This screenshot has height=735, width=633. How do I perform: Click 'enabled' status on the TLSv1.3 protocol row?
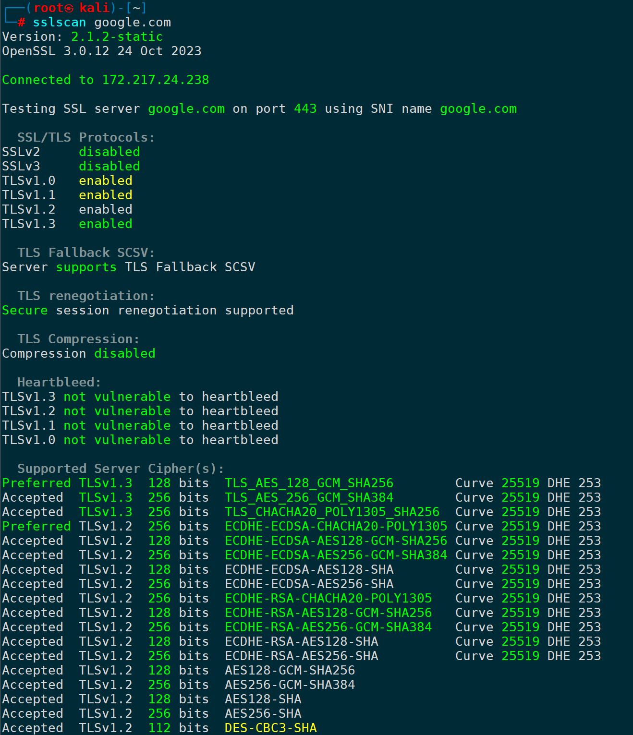click(106, 224)
